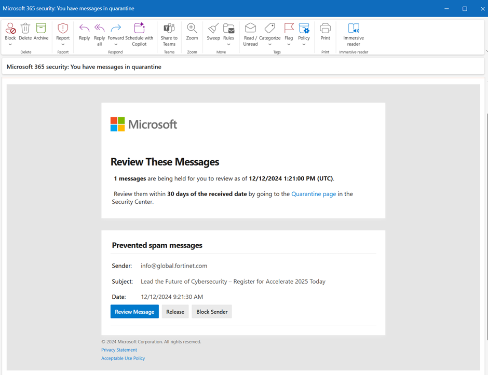Expand the Rules dropdown arrow

(x=229, y=45)
